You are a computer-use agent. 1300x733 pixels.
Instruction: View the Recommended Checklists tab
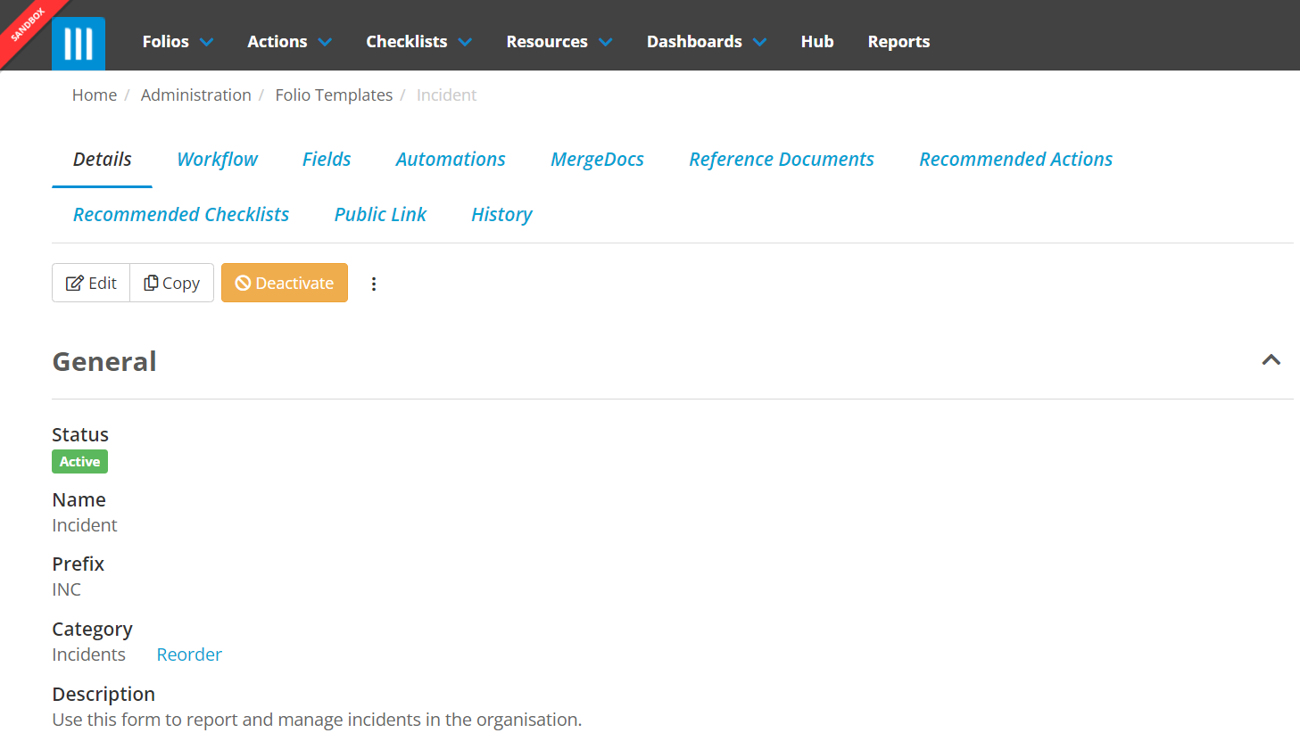coord(181,215)
